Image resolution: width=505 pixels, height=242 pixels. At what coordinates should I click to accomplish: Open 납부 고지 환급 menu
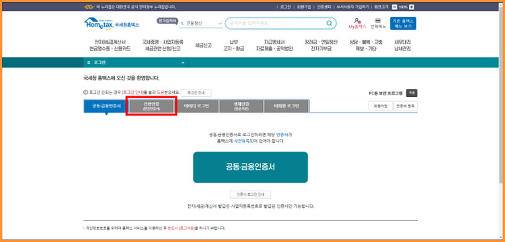coord(234,46)
